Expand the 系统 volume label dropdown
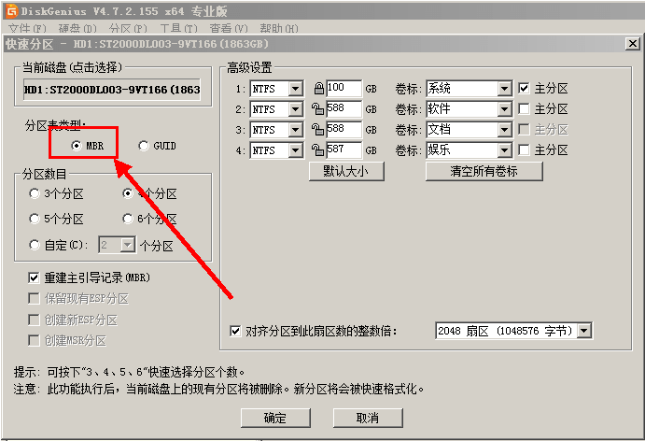Viewport: 645px width, 441px height. click(x=504, y=89)
